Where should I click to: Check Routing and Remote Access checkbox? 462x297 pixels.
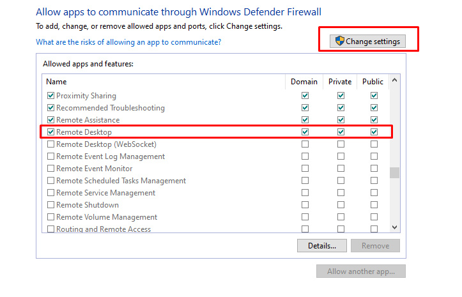(51, 229)
